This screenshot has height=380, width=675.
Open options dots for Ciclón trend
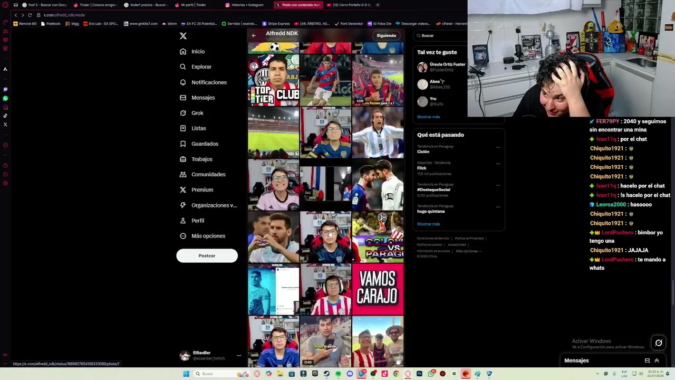(498, 148)
